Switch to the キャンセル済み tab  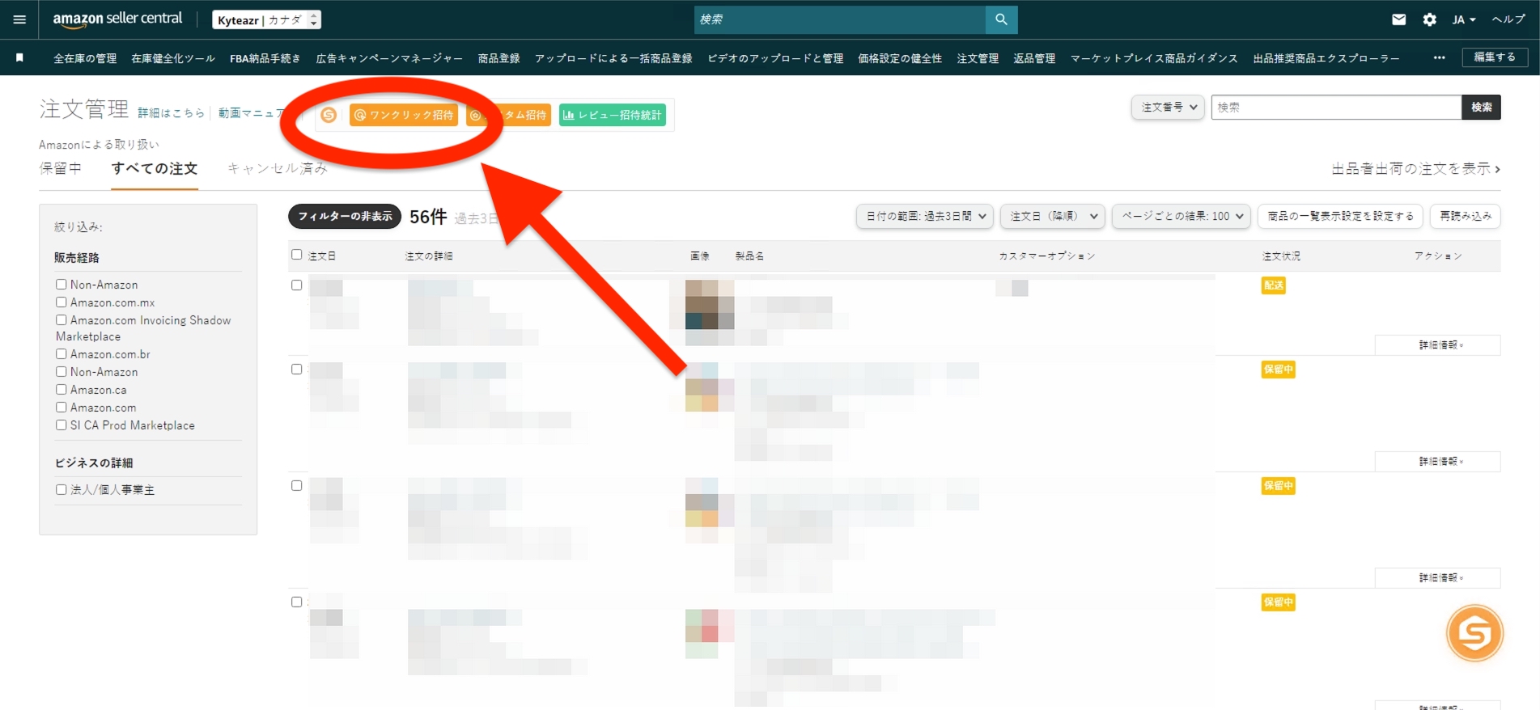coord(278,168)
